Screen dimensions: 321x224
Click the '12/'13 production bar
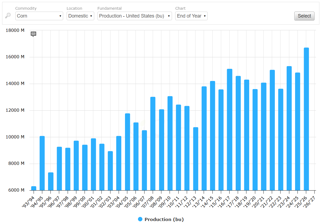click(196, 159)
